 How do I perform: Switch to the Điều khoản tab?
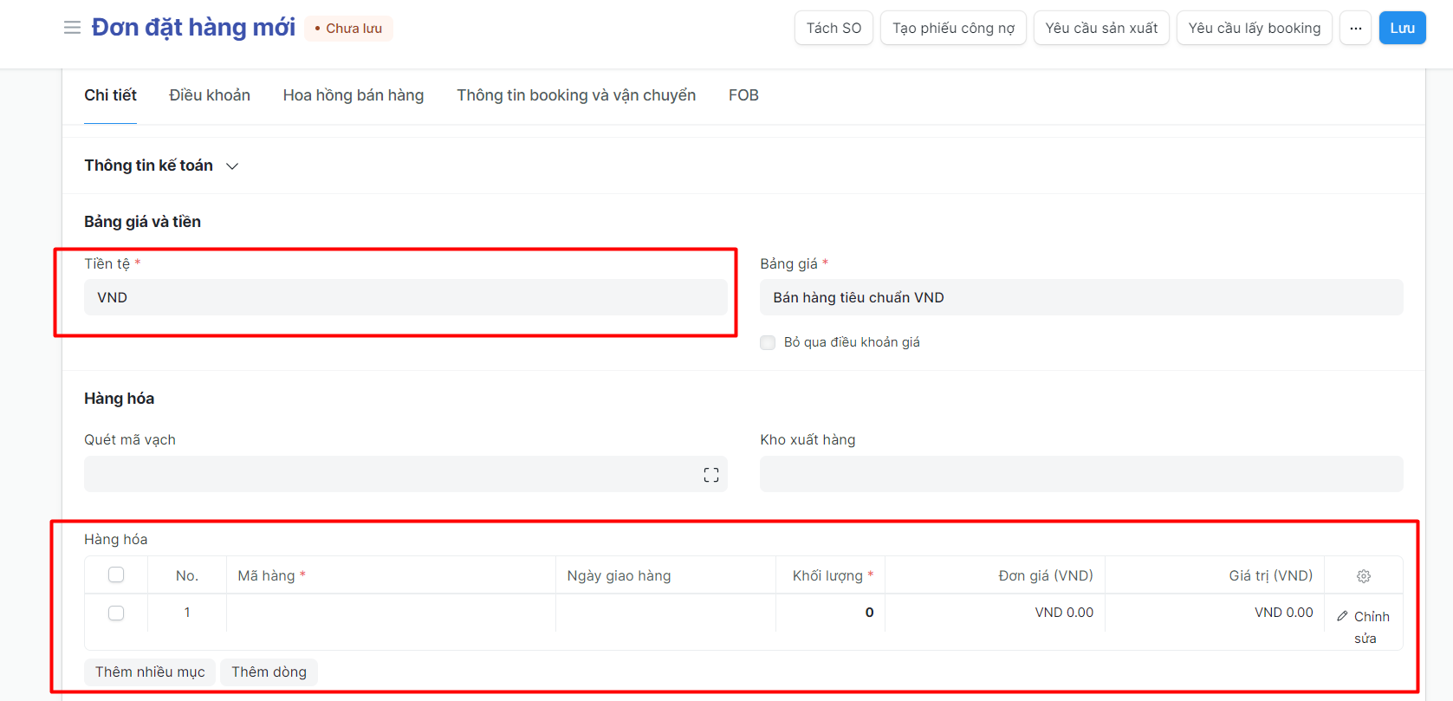click(210, 95)
